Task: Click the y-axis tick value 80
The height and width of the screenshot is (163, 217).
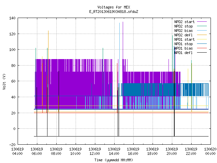Action: tap(13, 66)
